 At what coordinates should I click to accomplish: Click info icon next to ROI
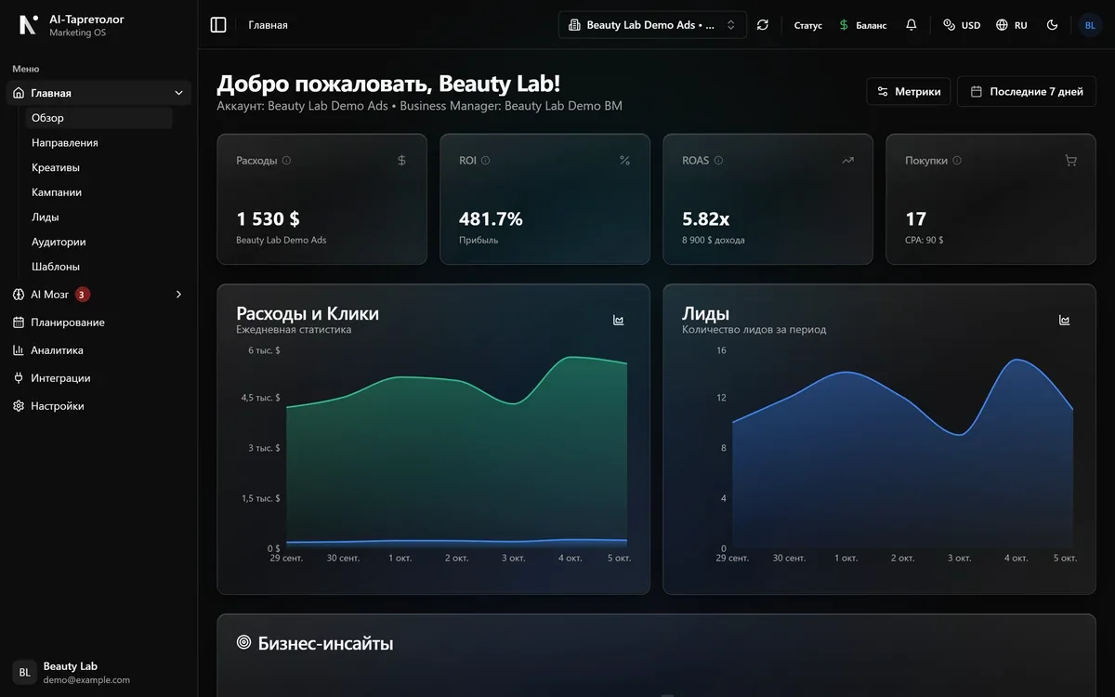(486, 160)
